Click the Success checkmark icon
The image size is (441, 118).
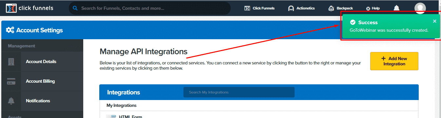[x=353, y=23]
